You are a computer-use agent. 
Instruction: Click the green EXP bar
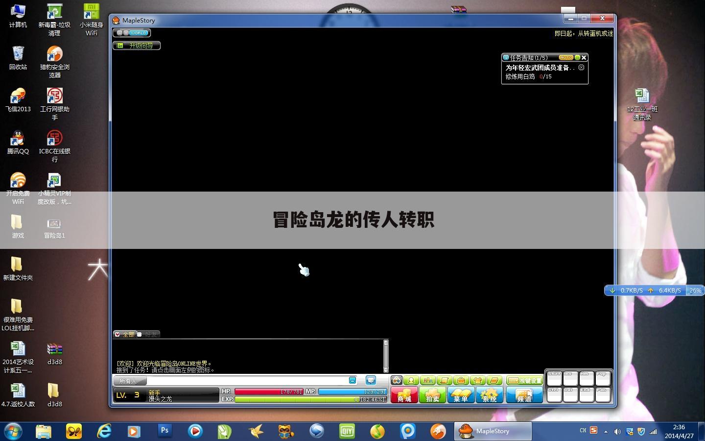310,399
